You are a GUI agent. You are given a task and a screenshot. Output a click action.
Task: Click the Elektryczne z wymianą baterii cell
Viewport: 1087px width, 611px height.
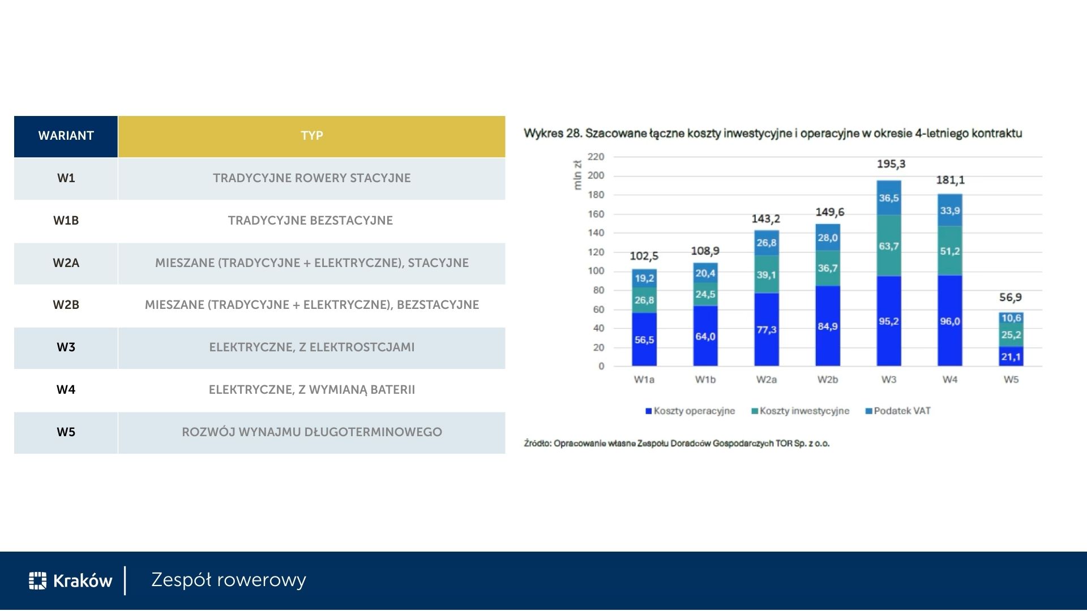(x=311, y=390)
